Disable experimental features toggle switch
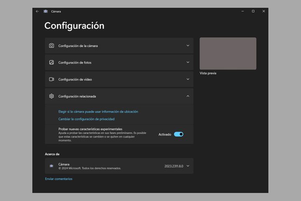This screenshot has height=201, width=301. (179, 134)
